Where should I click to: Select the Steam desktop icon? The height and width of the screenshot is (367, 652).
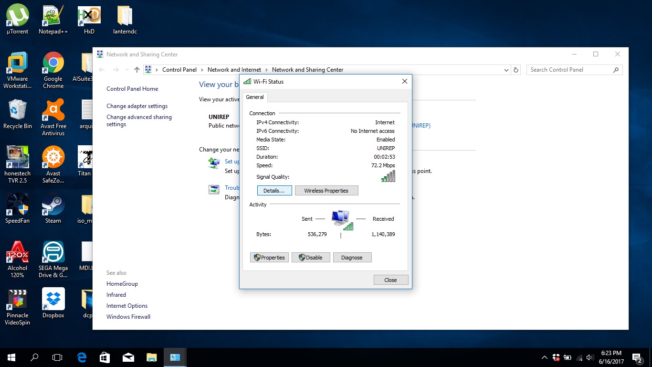53,209
